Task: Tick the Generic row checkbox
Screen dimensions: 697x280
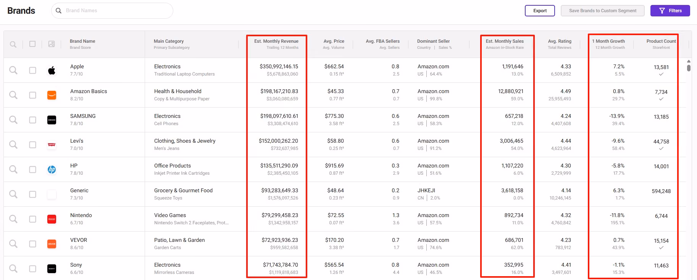Action: pos(33,194)
